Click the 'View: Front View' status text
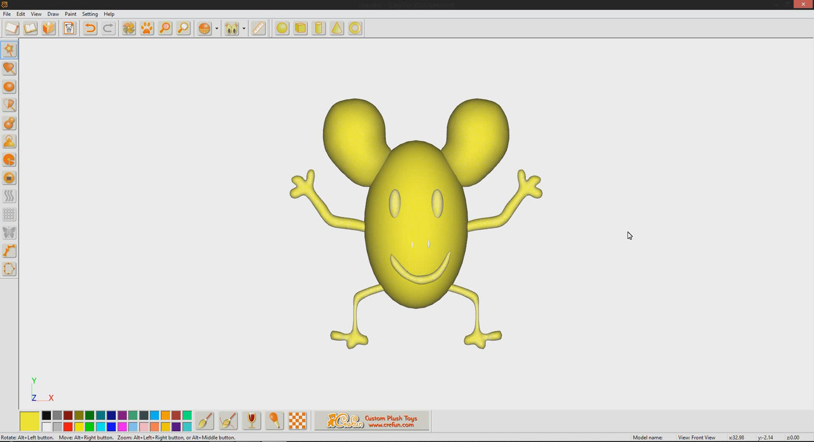The height and width of the screenshot is (442, 814). point(696,438)
